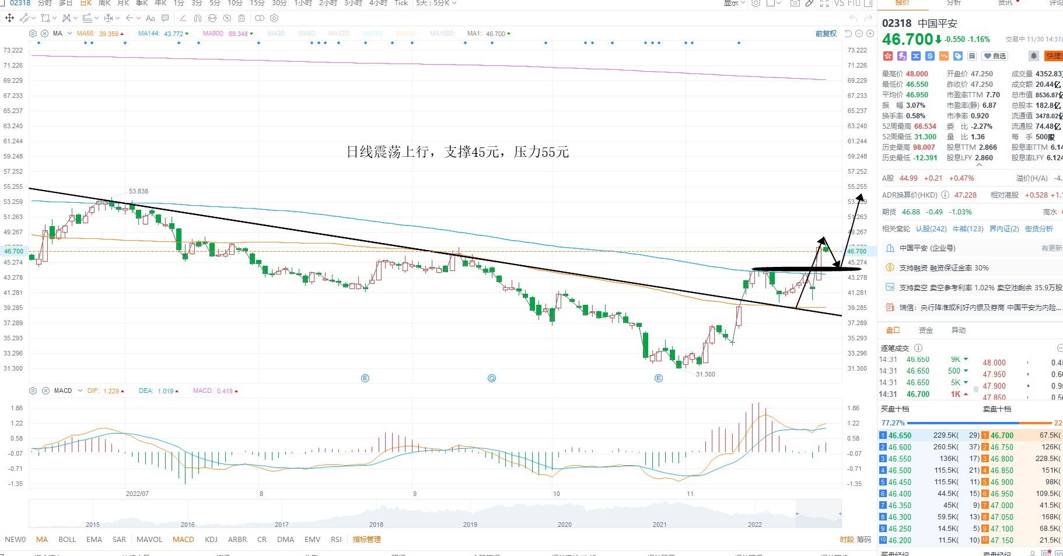Enable the KDJ sub-indicator

[x=211, y=539]
